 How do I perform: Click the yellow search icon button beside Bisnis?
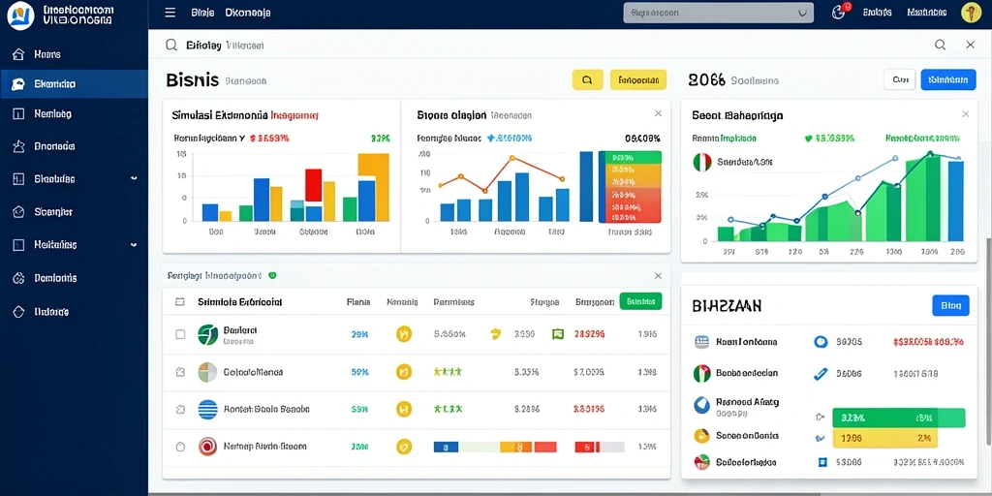(x=587, y=79)
